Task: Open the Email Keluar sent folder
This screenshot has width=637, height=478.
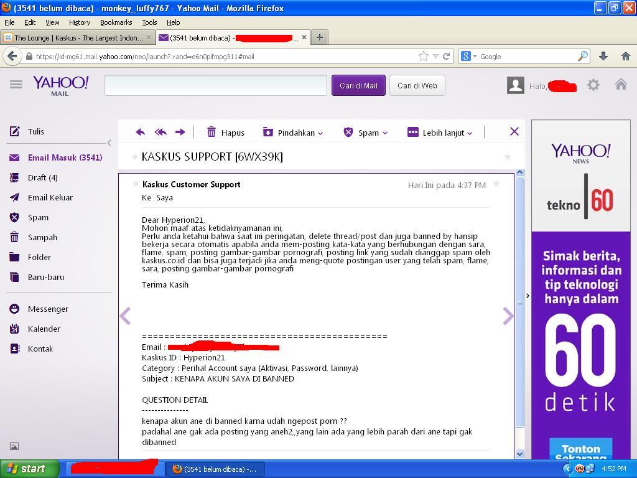Action: (x=41, y=197)
